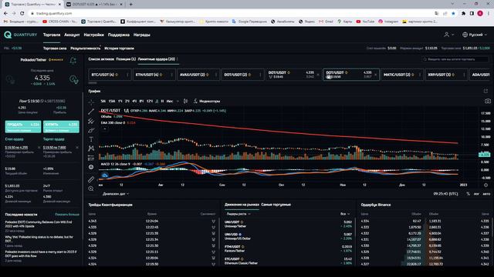Open the Награды menu

[x=142, y=35]
